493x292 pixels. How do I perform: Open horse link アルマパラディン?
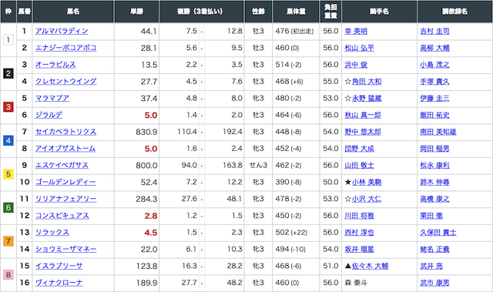(62, 31)
